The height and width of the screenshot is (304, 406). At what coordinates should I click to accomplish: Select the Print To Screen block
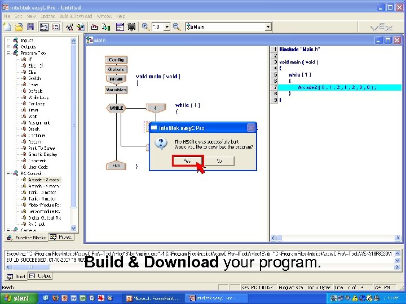click(41, 148)
